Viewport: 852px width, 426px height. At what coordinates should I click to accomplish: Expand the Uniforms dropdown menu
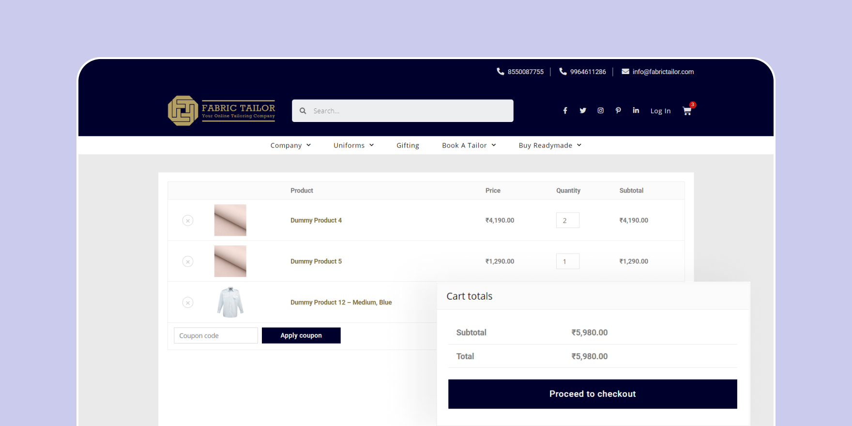point(353,145)
